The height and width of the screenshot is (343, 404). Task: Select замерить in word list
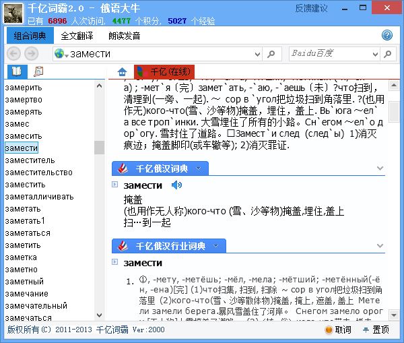click(x=24, y=88)
